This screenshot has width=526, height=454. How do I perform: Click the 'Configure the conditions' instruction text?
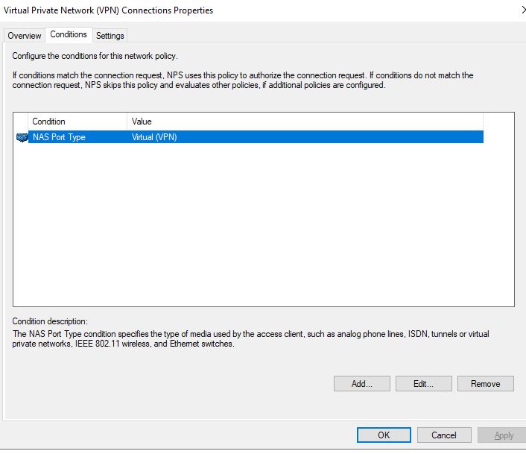tap(95, 56)
